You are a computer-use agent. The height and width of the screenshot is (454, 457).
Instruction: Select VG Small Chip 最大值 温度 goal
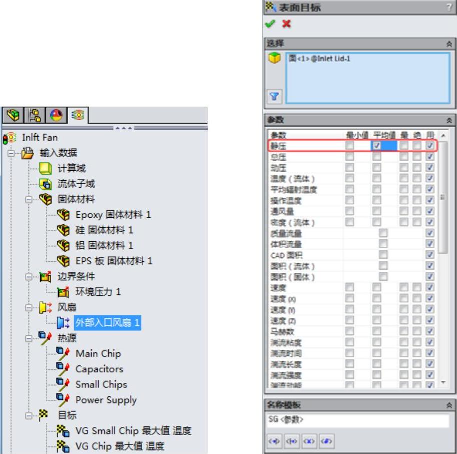click(134, 430)
